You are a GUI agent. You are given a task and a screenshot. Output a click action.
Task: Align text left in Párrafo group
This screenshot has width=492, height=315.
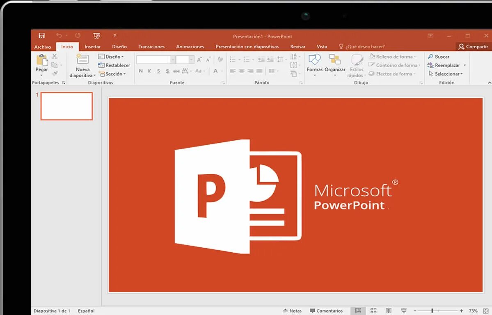pyautogui.click(x=233, y=71)
